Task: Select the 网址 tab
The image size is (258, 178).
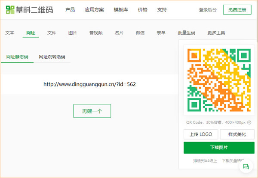Action: coord(31,33)
